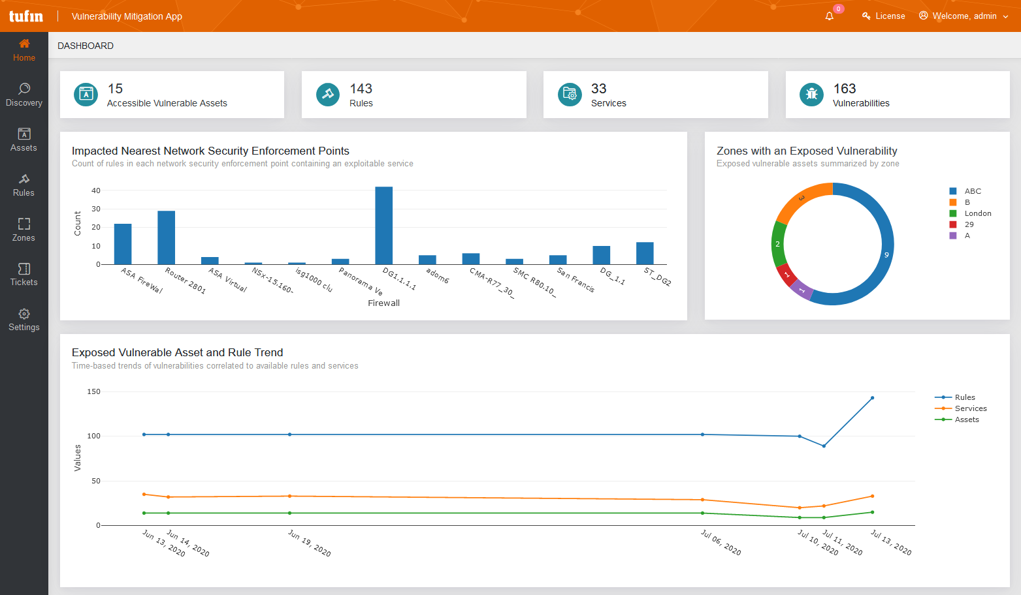
Task: Click the DG1.1.1 bar in chart
Action: [x=383, y=225]
